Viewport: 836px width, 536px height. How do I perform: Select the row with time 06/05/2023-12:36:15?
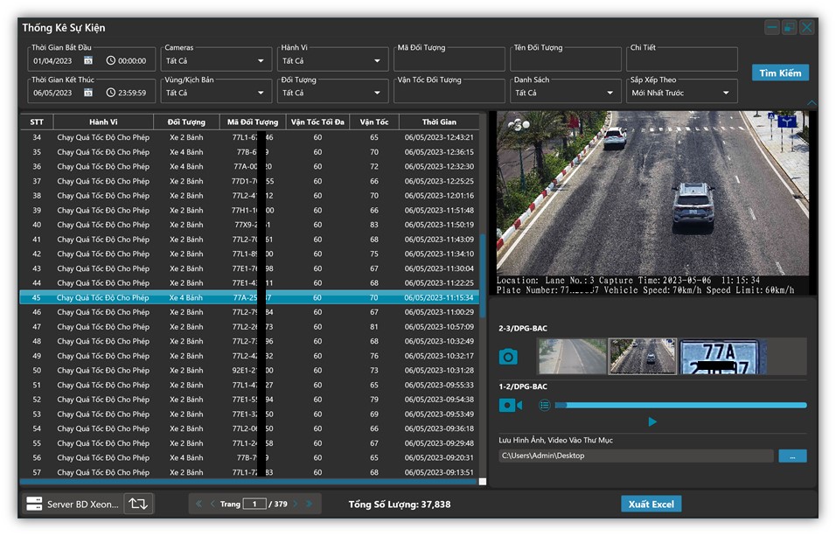249,152
